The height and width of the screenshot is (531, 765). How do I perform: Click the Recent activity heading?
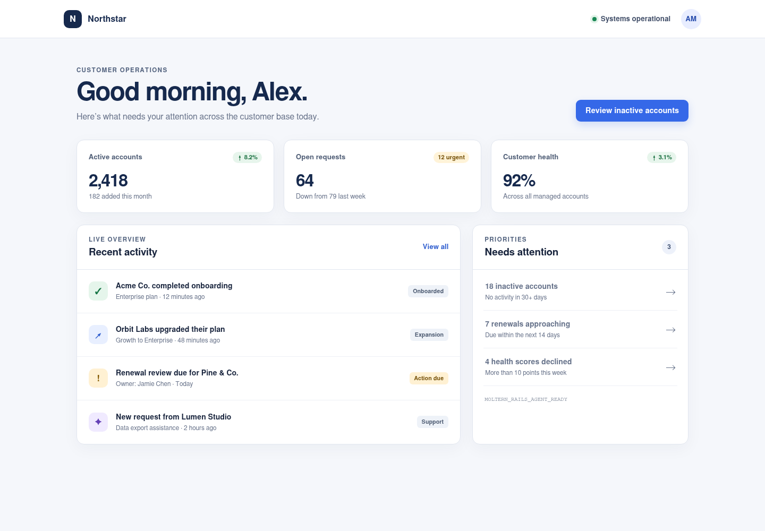point(123,252)
